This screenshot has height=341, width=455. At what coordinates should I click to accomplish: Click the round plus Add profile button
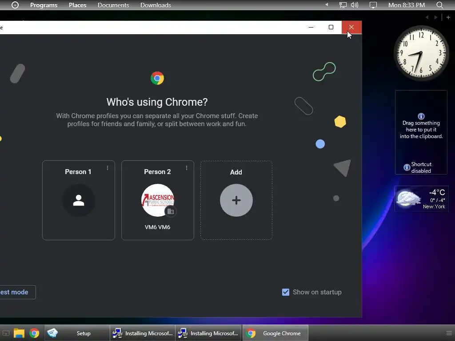pos(236,200)
